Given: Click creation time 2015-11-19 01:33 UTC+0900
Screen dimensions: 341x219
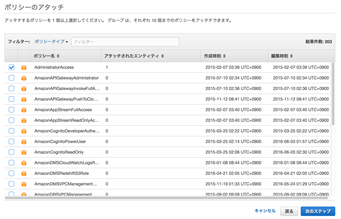Looking at the screenshot, I should [x=233, y=184].
